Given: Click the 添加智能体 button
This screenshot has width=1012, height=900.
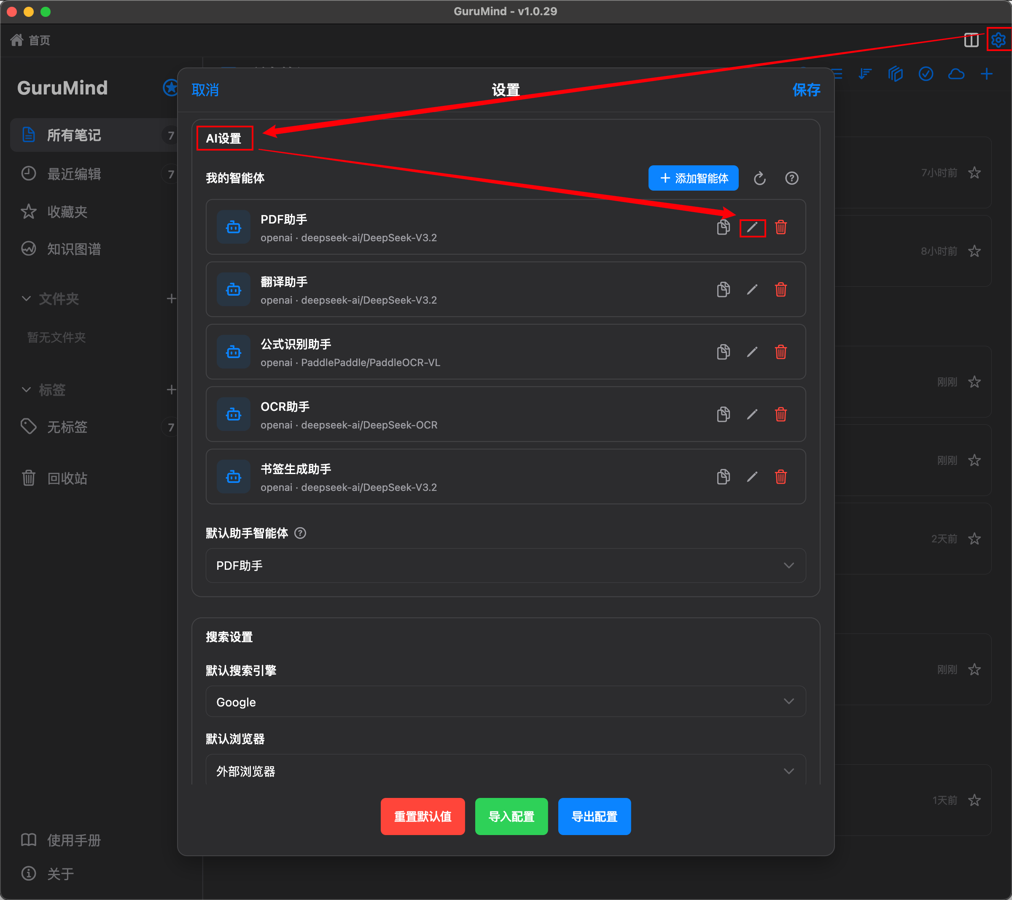Looking at the screenshot, I should [x=693, y=178].
